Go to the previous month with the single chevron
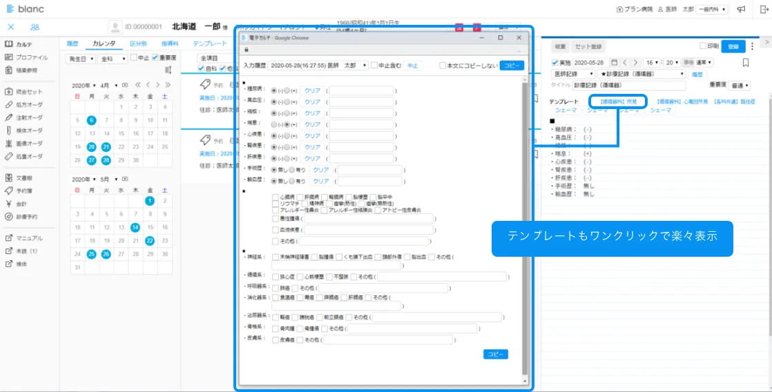772x392 pixels. [x=148, y=85]
